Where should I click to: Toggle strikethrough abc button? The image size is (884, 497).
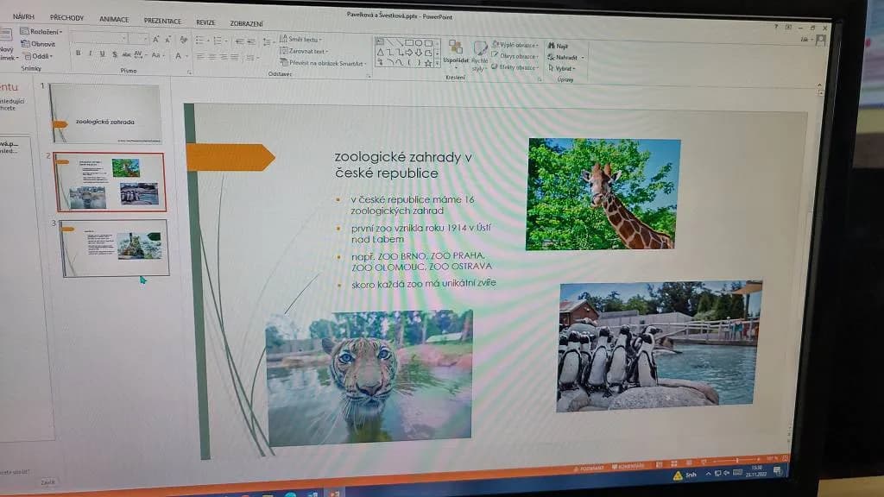(126, 54)
